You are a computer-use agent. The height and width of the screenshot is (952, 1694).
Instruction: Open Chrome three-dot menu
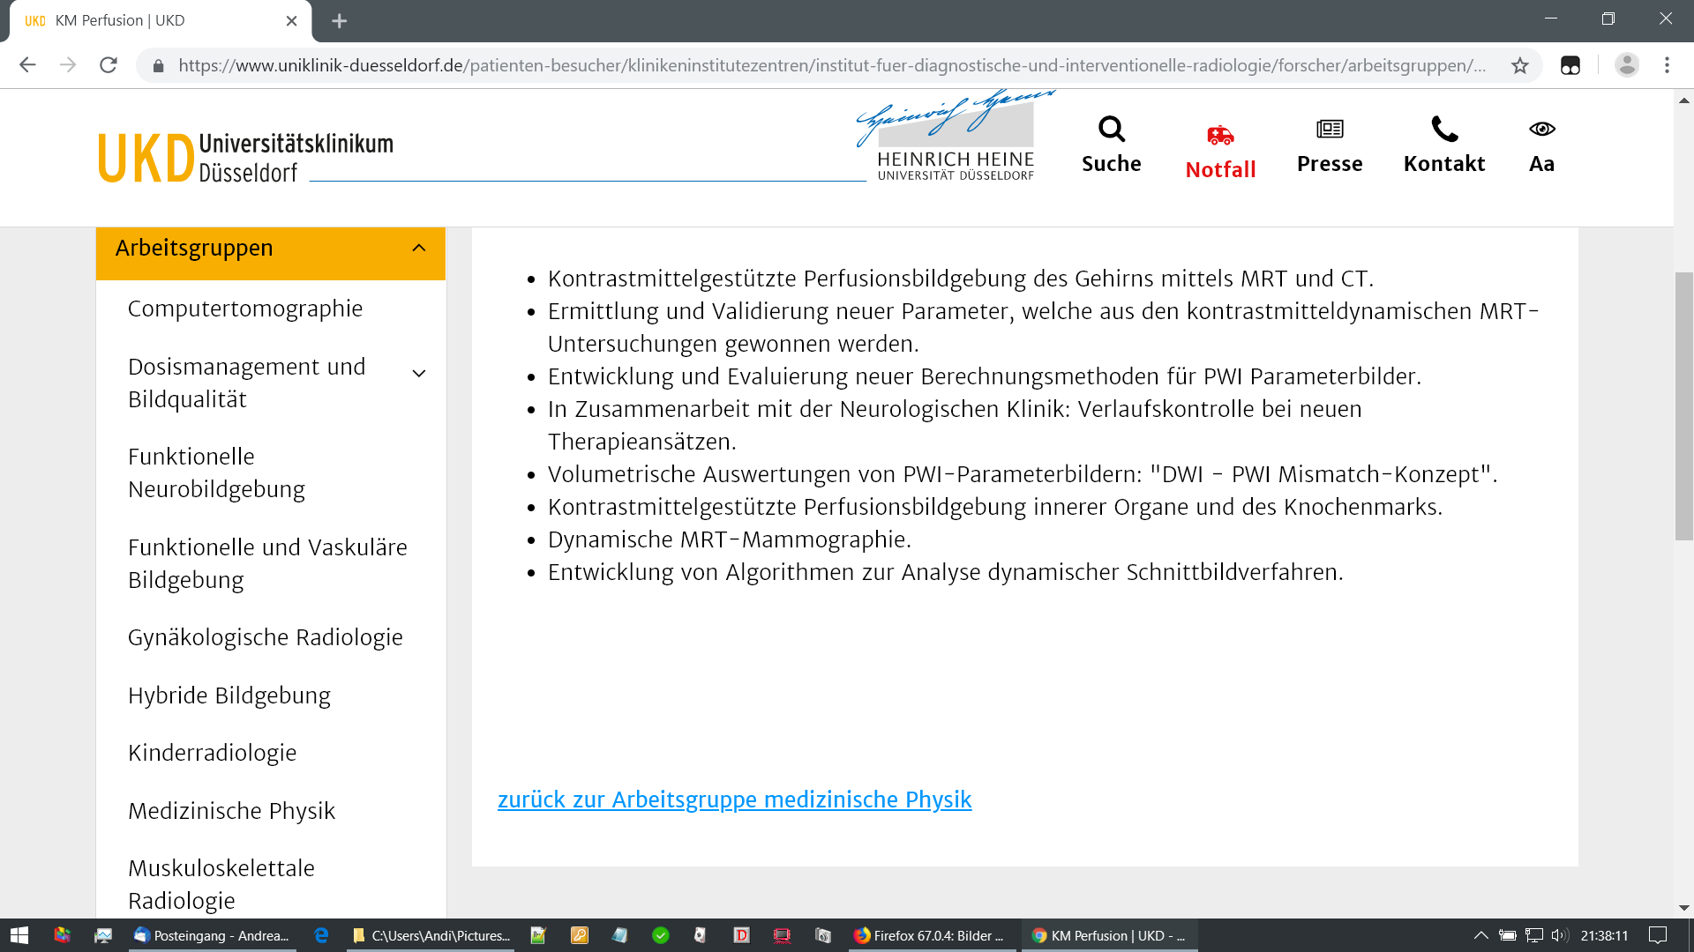click(x=1667, y=65)
